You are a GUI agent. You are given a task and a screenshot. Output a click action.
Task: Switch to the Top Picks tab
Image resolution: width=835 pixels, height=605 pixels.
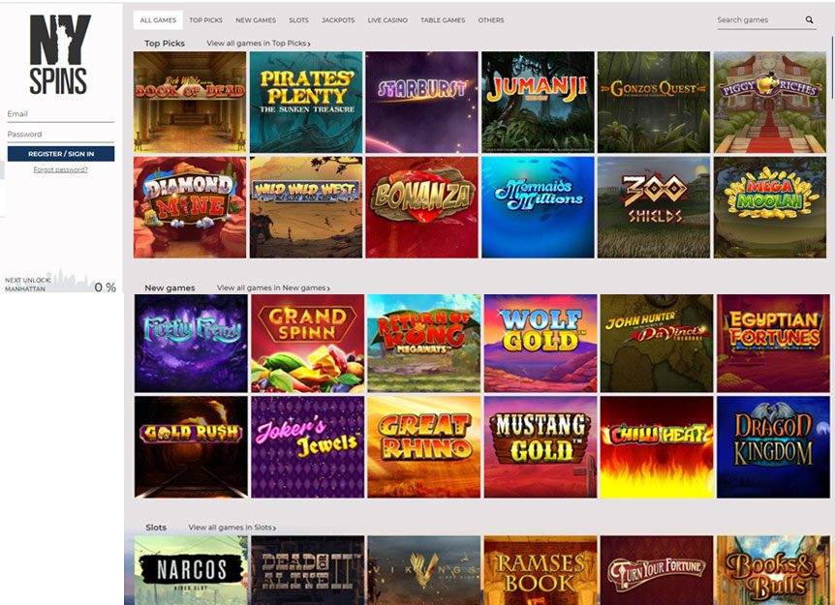tap(205, 20)
